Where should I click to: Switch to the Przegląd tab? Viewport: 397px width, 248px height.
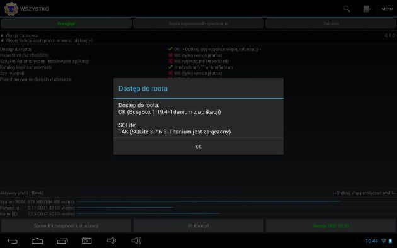[x=66, y=23]
